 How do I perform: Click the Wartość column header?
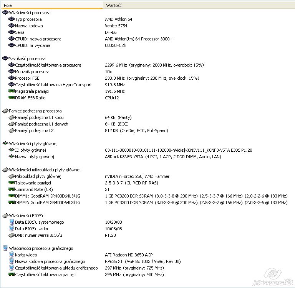pyautogui.click(x=199, y=5)
